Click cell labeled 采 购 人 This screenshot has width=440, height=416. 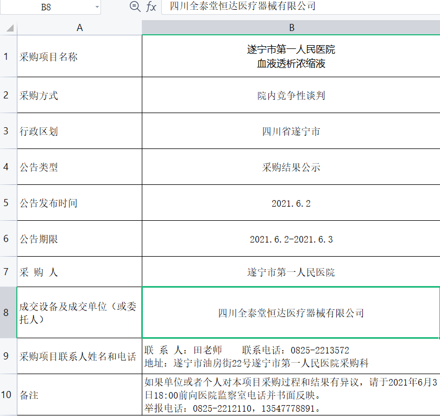tap(80, 271)
